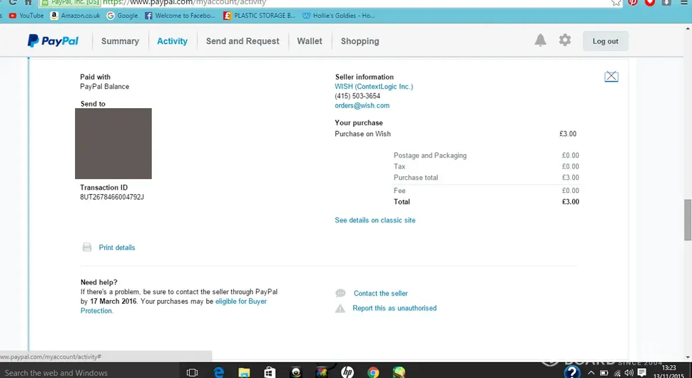Open Microsoft Edge from taskbar
The image size is (692, 378).
(x=219, y=372)
